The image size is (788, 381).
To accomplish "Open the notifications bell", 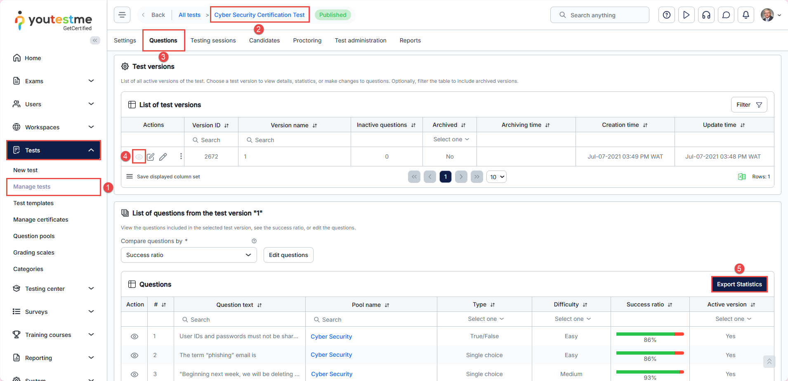I will [746, 15].
